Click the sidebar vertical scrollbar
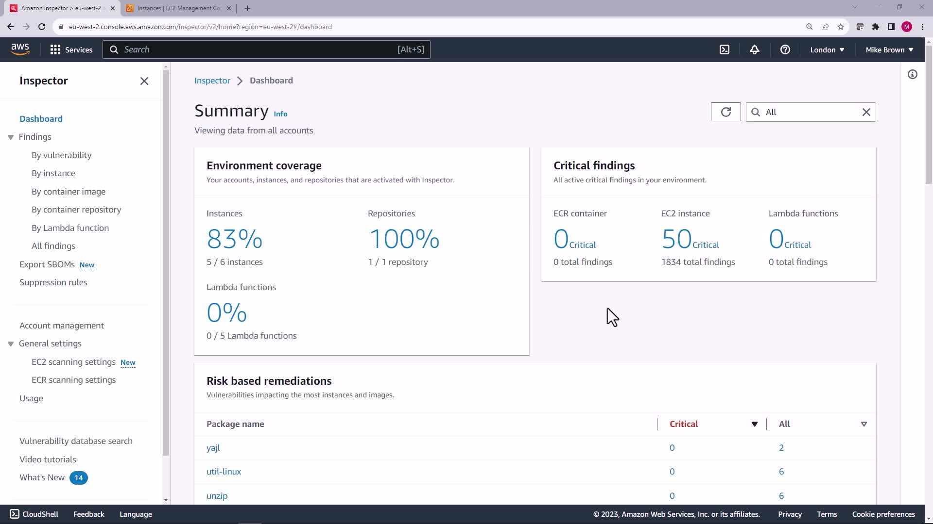 (166, 262)
